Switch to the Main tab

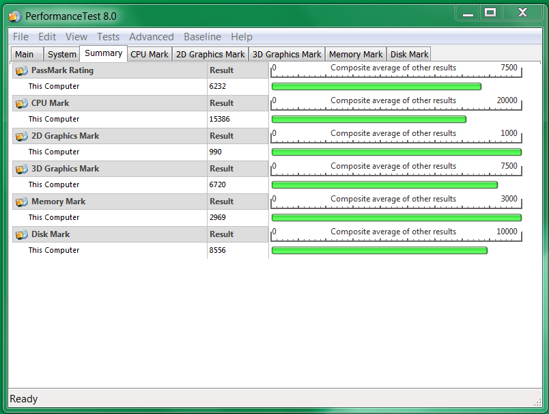tap(27, 54)
